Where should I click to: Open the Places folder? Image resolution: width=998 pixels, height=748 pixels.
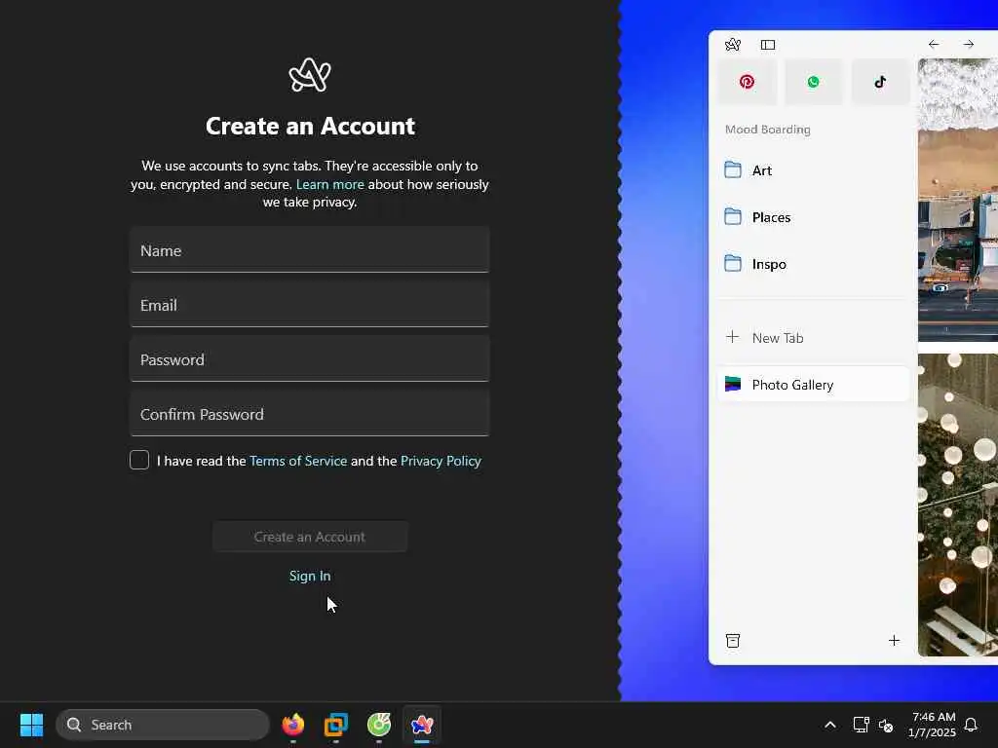(814, 217)
